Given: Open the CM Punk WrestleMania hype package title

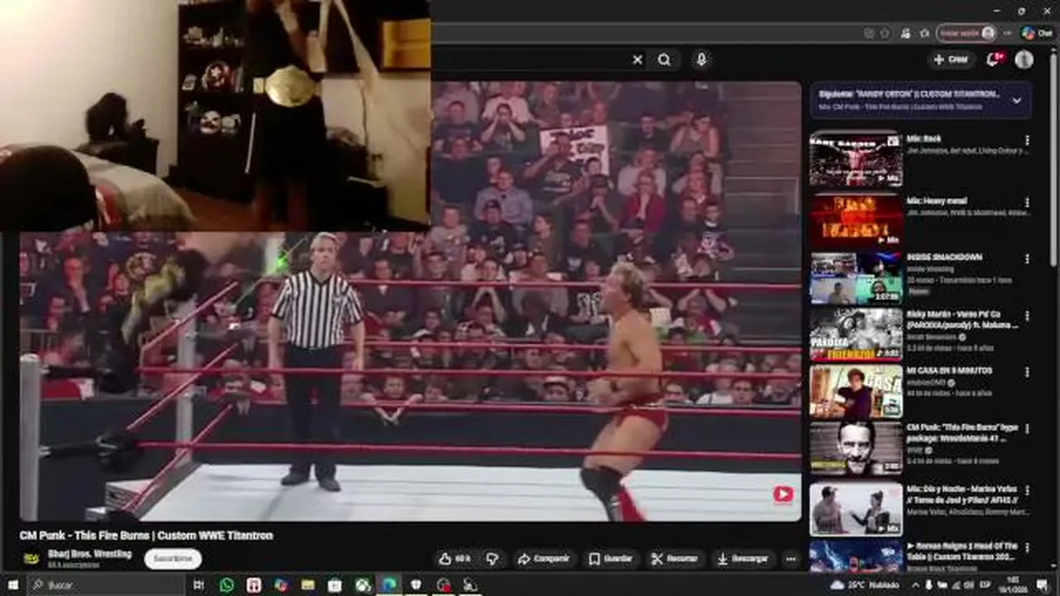Looking at the screenshot, I should click(962, 434).
